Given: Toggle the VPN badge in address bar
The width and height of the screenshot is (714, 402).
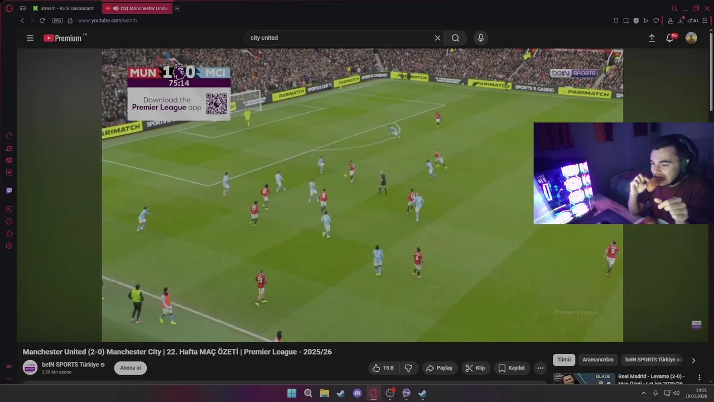Looking at the screenshot, I should (57, 21).
